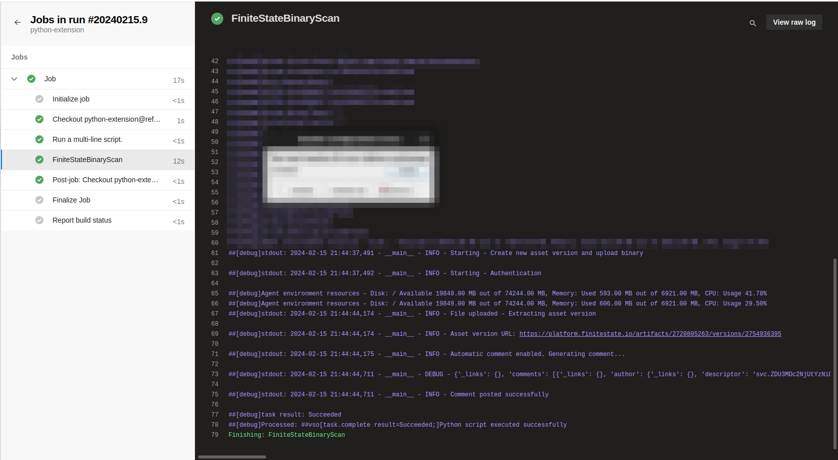Image resolution: width=838 pixels, height=460 pixels.
Task: Go back to the run jobs overview
Action: point(18,22)
